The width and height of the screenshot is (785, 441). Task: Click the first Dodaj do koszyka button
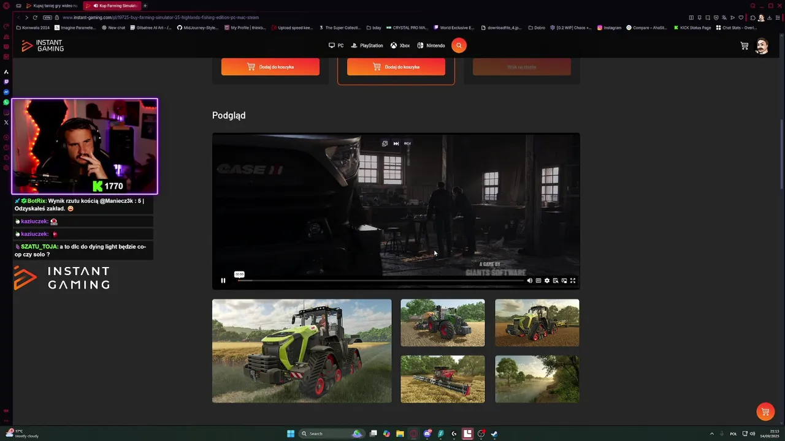point(270,67)
